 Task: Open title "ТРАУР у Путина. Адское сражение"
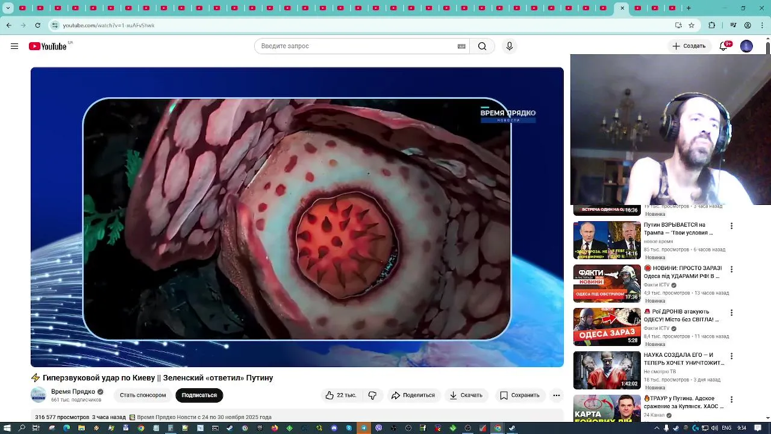(684, 403)
